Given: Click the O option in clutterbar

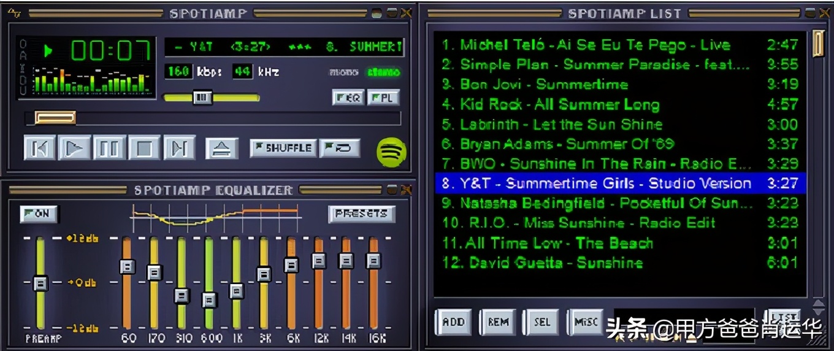Looking at the screenshot, I should (x=23, y=44).
